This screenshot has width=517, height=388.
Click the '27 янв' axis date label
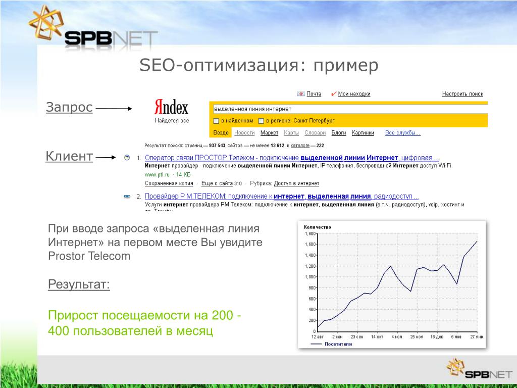(477, 337)
